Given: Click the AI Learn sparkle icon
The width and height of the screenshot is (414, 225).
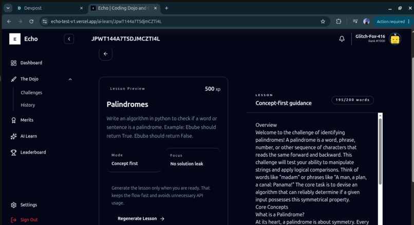Looking at the screenshot, I should click(13, 136).
